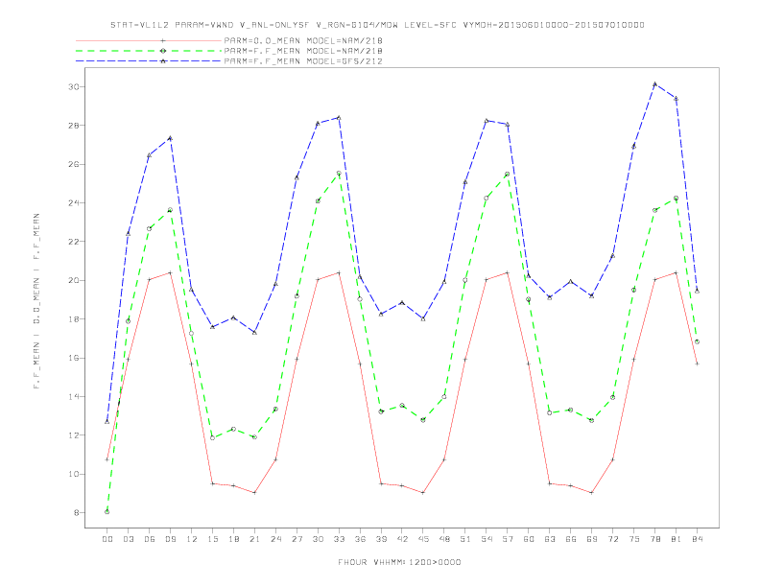
Task: Click blue GFS triangle marker at hour 21
Action: click(x=254, y=332)
